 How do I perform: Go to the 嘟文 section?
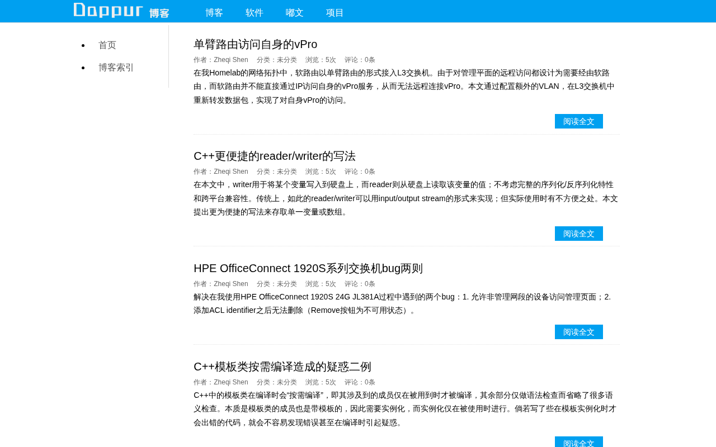point(295,12)
